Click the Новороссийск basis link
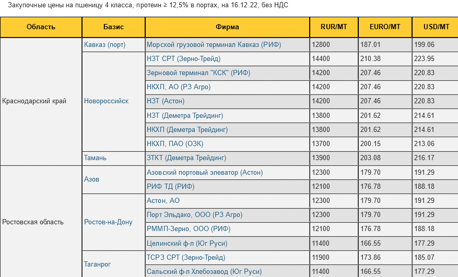458x277 pixels. (106, 101)
